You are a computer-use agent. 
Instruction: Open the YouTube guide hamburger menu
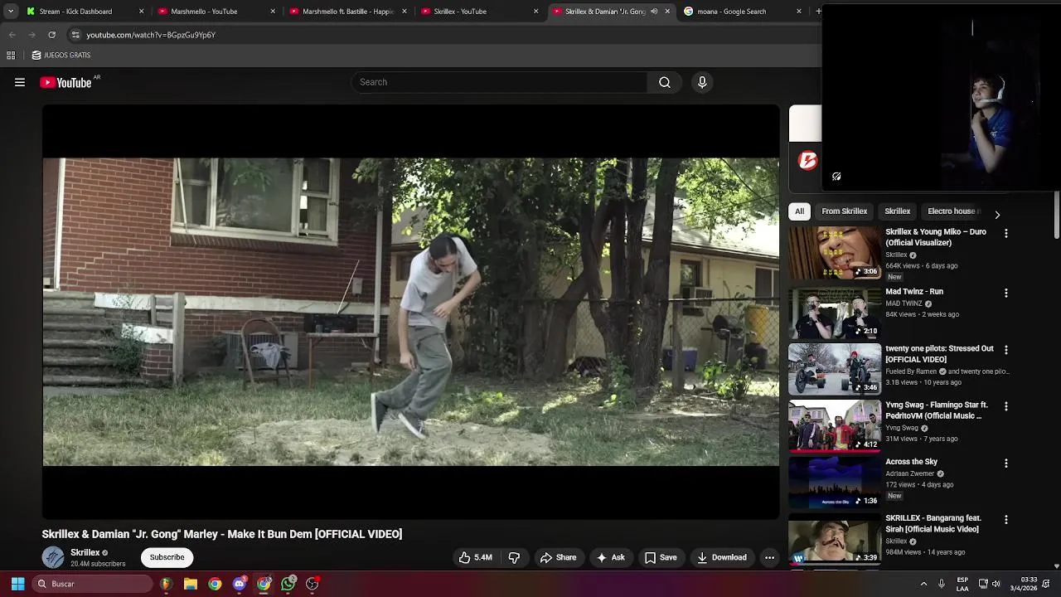20,82
